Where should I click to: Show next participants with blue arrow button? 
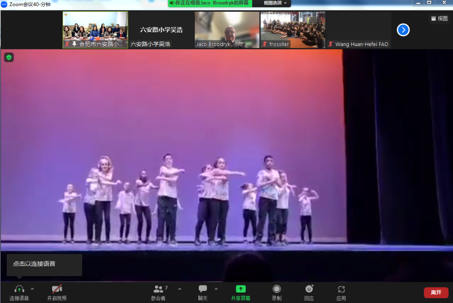tap(403, 30)
